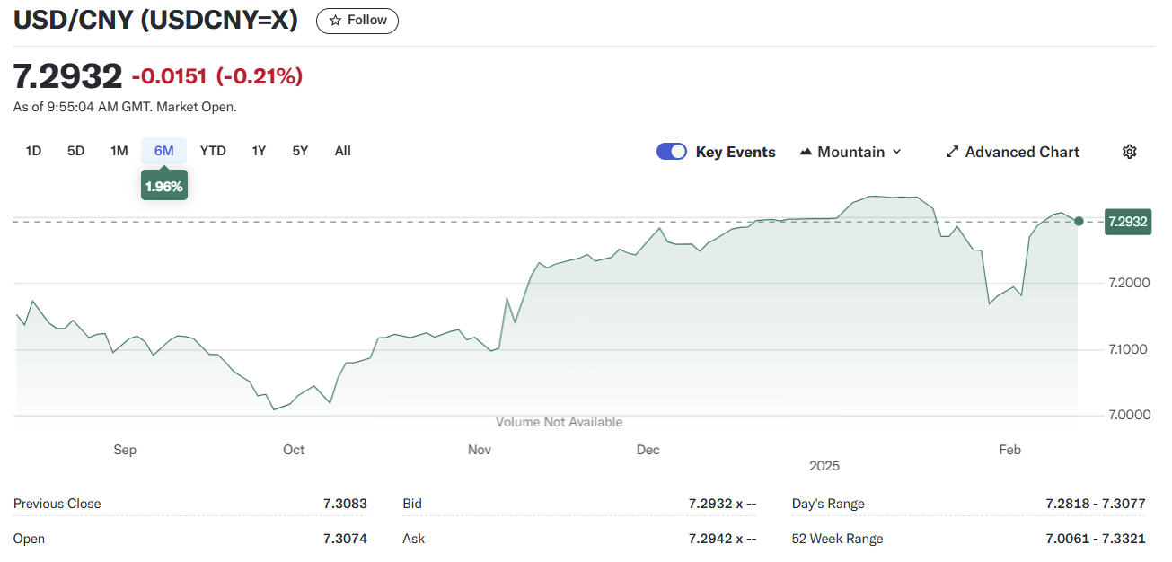Click the current price marker dot on chart
The image size is (1172, 562).
point(1079,221)
